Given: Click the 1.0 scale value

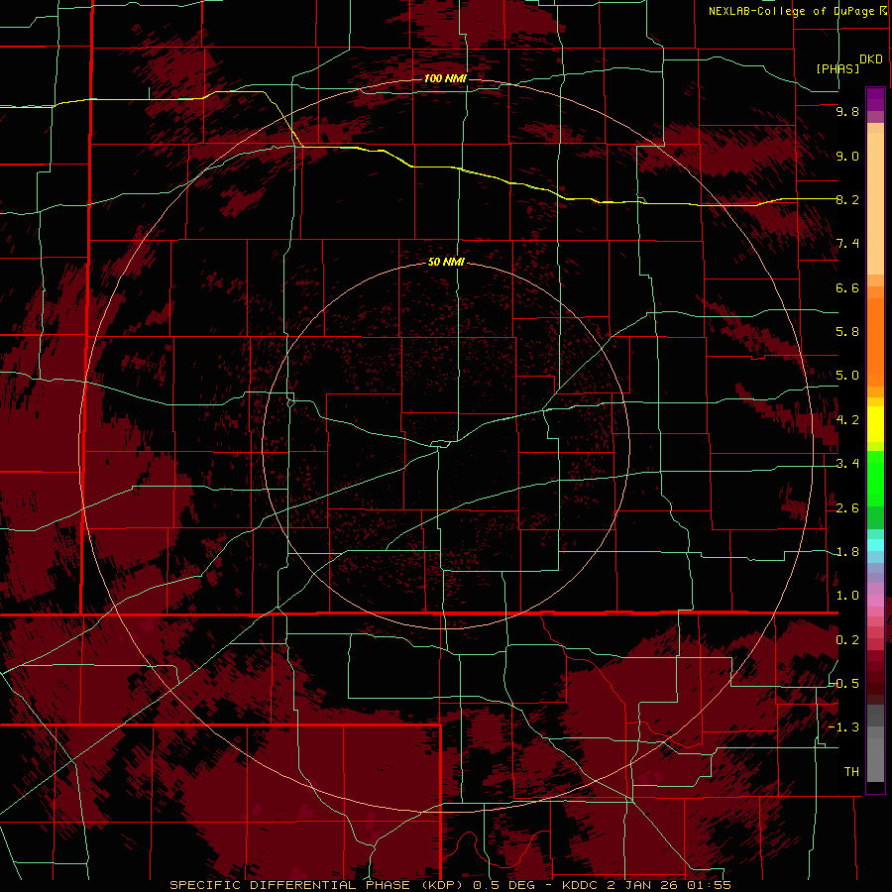Looking at the screenshot, I should pos(847,596).
